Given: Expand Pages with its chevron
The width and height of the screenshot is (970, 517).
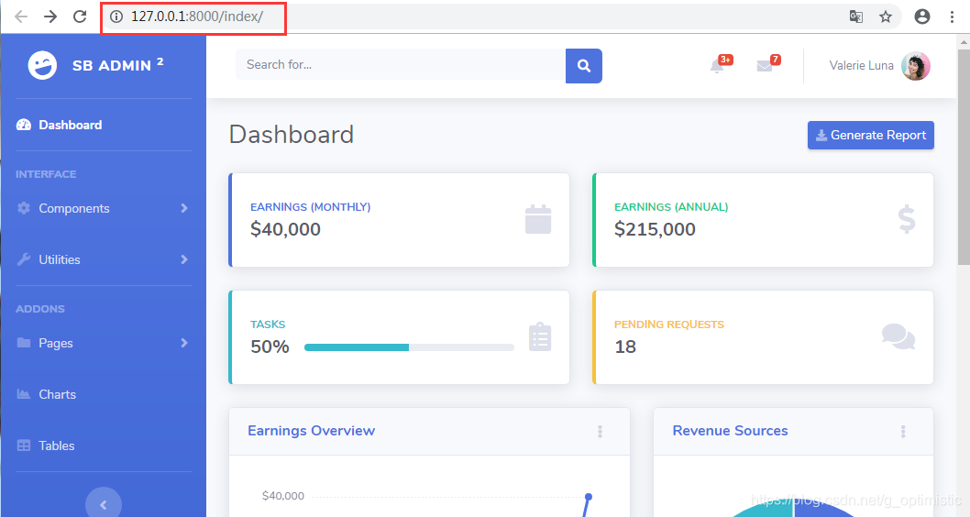Looking at the screenshot, I should point(183,343).
